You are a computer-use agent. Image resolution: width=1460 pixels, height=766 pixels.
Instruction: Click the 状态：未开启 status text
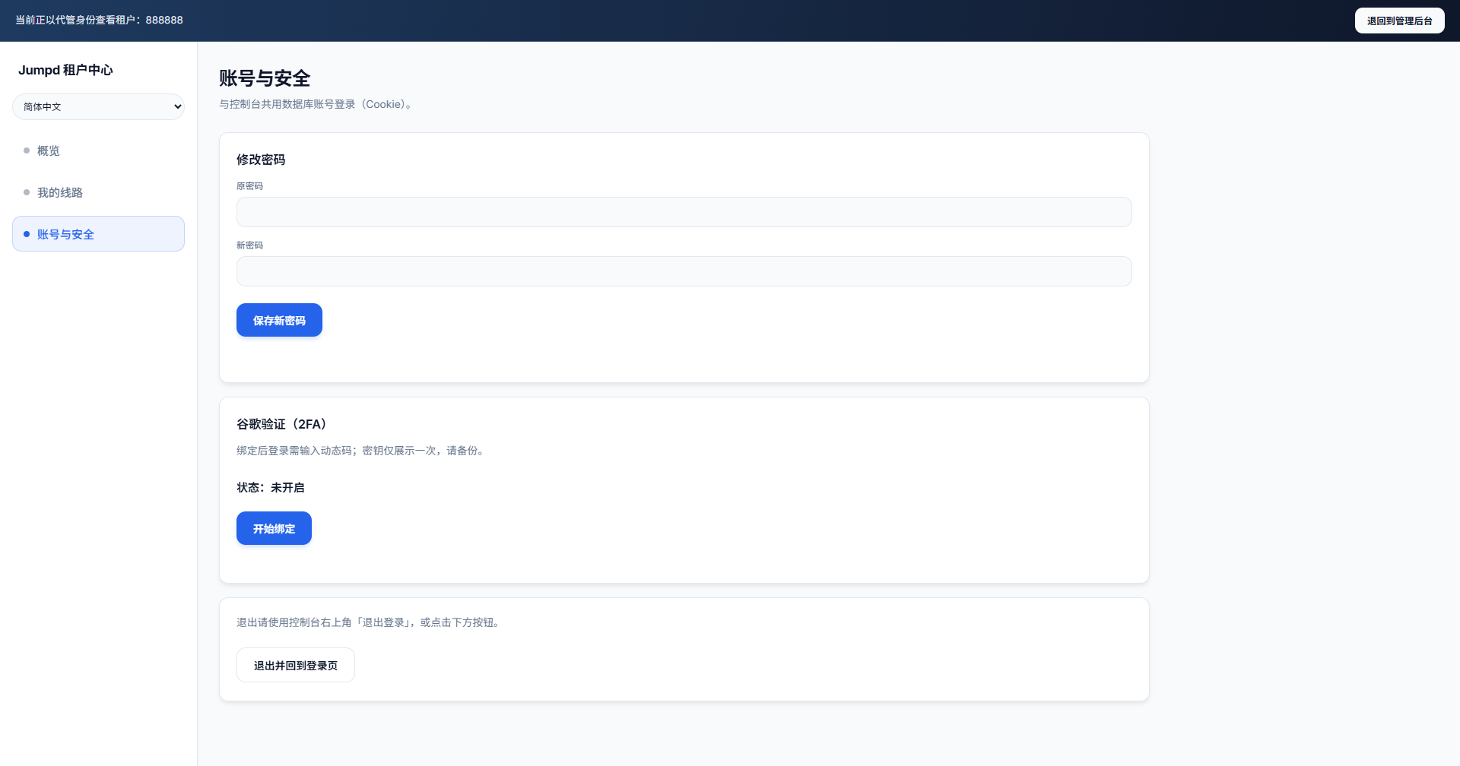click(270, 487)
